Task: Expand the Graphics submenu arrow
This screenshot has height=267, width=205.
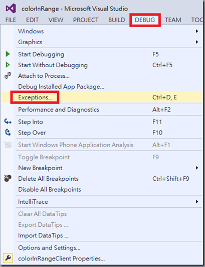Action: (197, 42)
